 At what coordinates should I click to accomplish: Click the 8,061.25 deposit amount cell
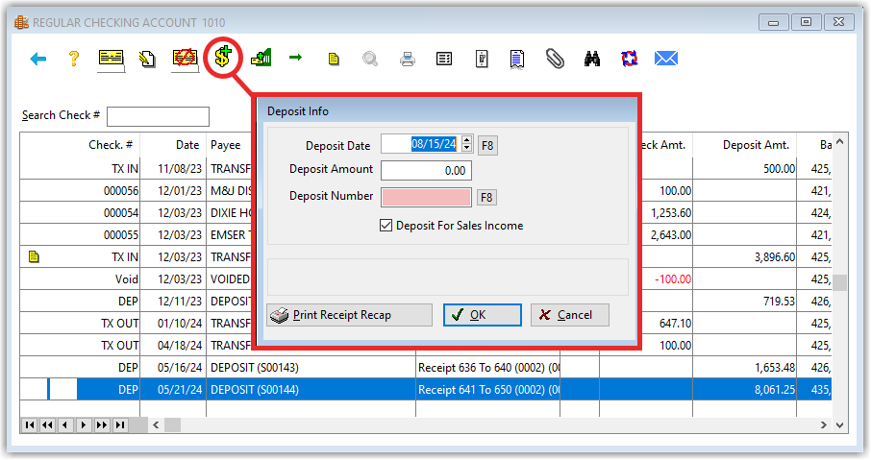click(x=744, y=390)
